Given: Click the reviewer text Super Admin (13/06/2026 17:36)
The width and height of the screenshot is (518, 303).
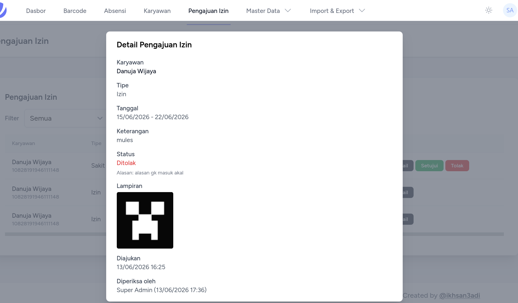Looking at the screenshot, I should tap(161, 290).
